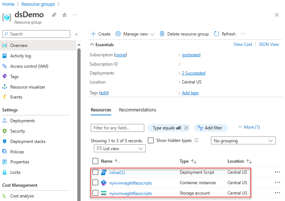Click the Locks padlock icon
The width and height of the screenshot is (285, 201).
(x=5, y=172)
